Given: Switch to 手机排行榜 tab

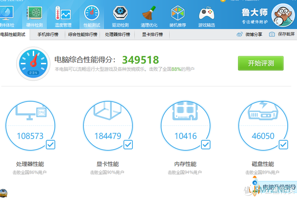Looking at the screenshot, I should point(48,35).
